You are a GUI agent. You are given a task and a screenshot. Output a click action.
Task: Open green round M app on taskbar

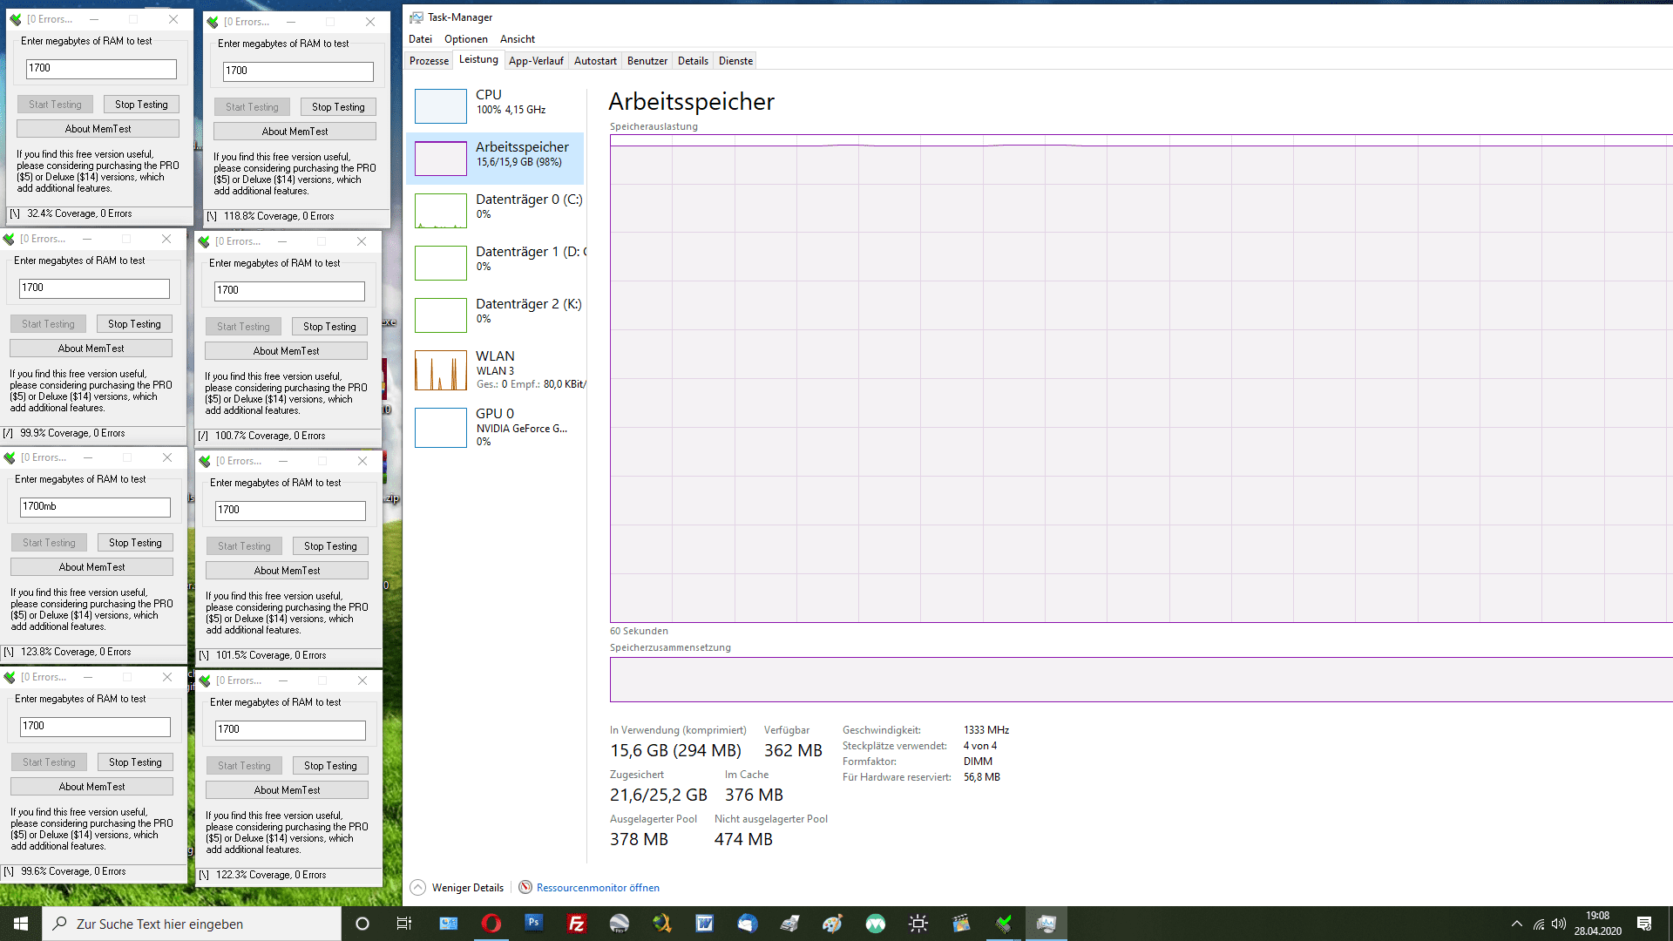coord(876,924)
